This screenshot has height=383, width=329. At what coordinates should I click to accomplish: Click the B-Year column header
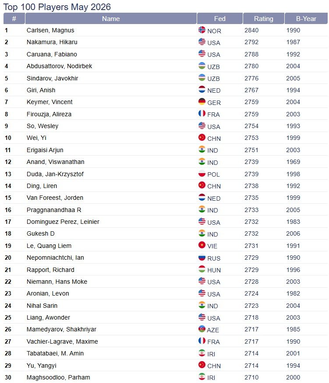(x=306, y=18)
